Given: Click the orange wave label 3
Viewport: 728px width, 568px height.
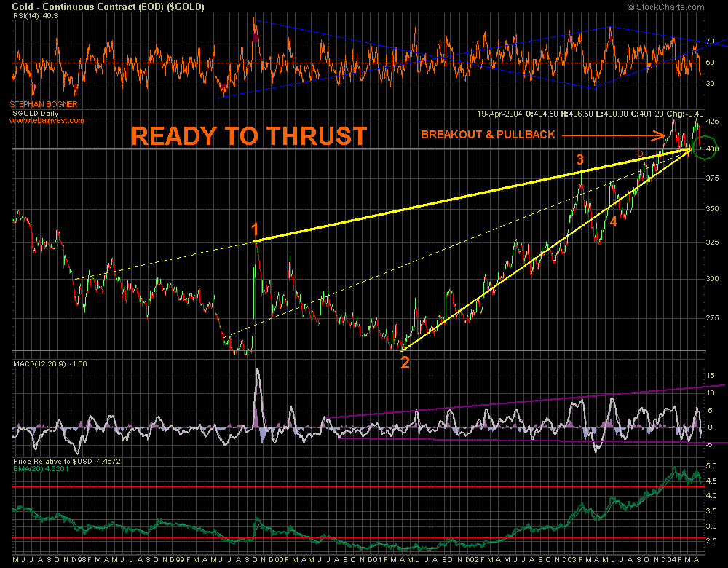Looking at the screenshot, I should pos(580,159).
